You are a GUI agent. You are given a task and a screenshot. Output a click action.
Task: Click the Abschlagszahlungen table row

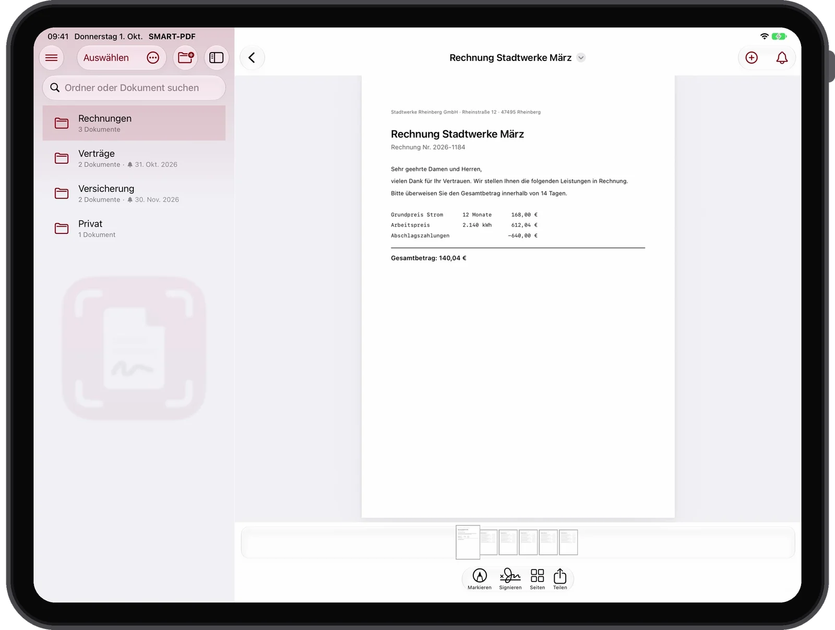pos(464,236)
